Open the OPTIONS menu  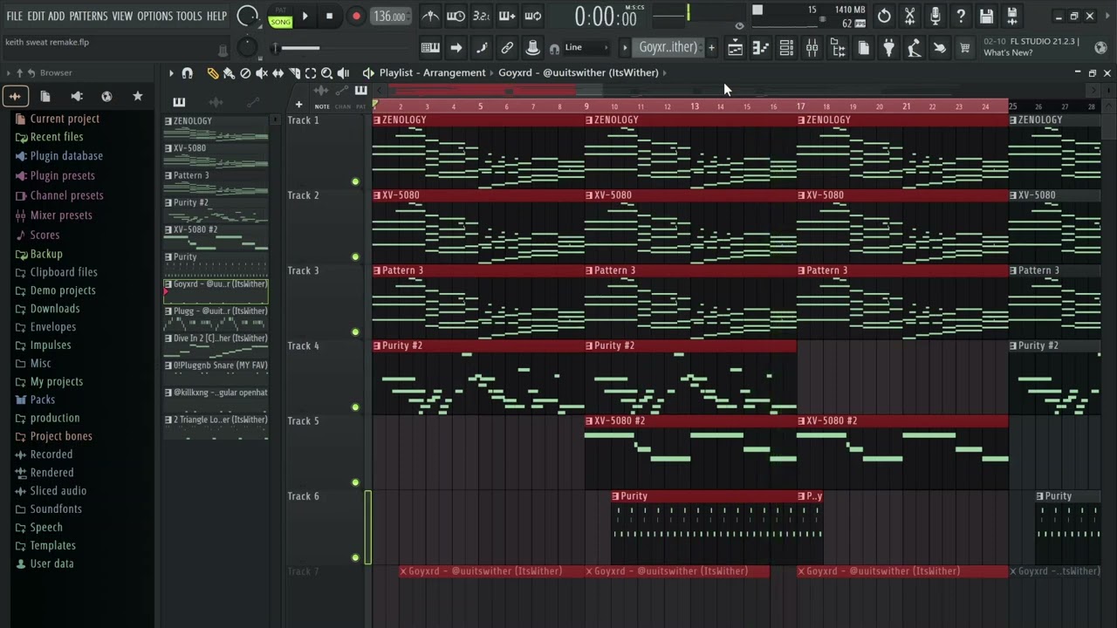point(155,16)
